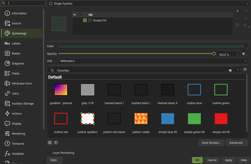Uncheck the Simple Fill layer checkbox
The height and width of the screenshot is (164, 251).
click(85, 20)
